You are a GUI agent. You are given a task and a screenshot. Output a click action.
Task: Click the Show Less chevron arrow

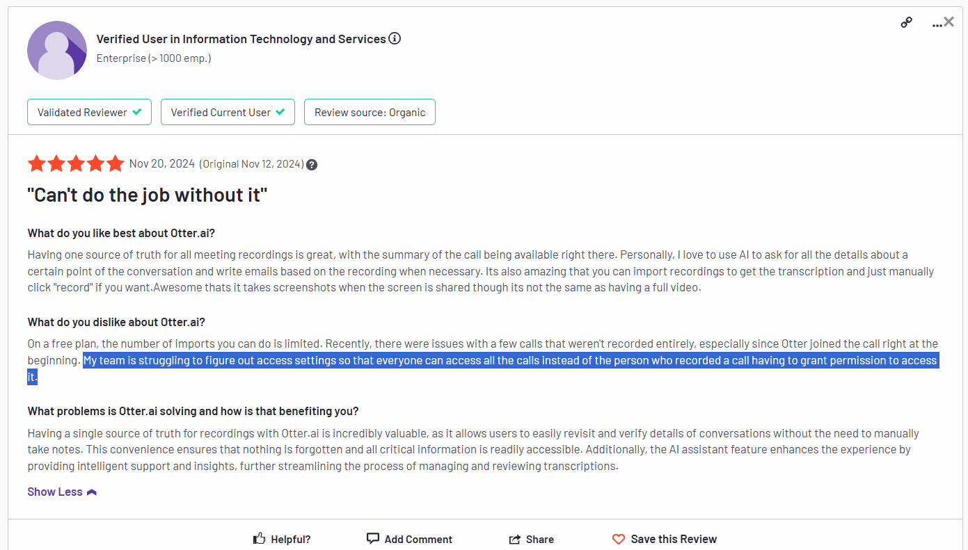(92, 492)
